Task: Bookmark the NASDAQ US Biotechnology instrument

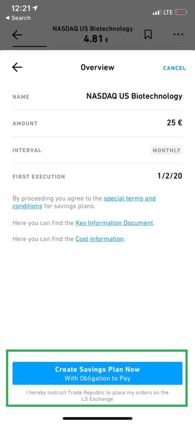Action: [148, 35]
